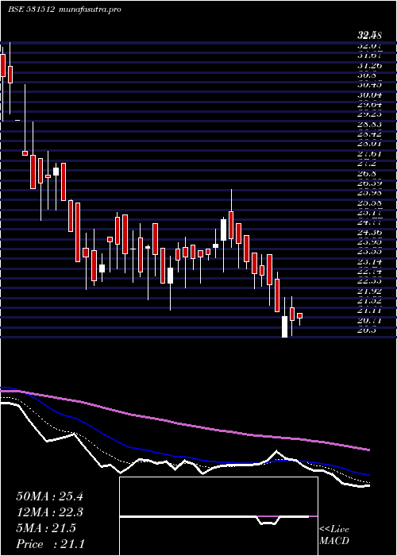Image resolution: width=397 pixels, height=556 pixels.
Task: Click the 27.61 price axis label
Action: [x=369, y=154]
